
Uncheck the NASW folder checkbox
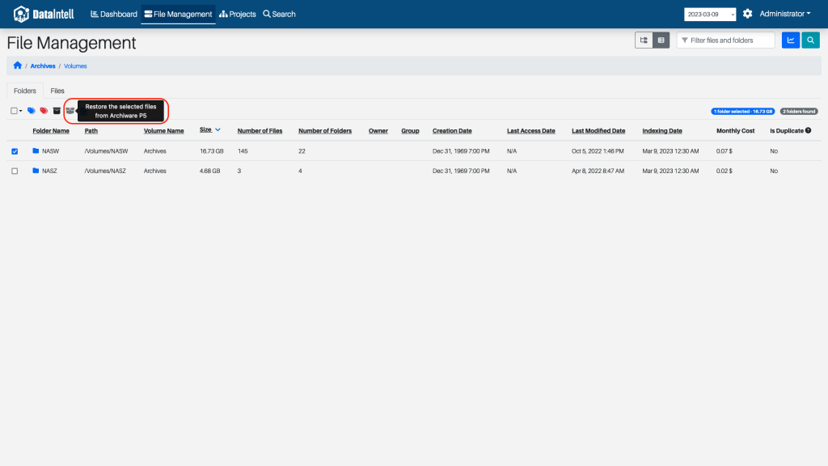point(15,151)
